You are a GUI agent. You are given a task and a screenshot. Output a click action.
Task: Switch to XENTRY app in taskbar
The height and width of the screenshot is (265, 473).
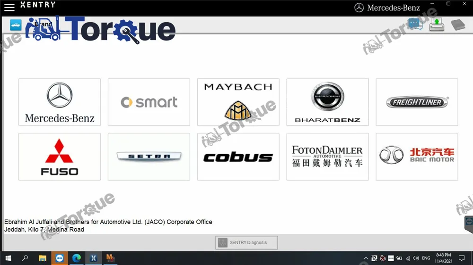[x=94, y=258]
